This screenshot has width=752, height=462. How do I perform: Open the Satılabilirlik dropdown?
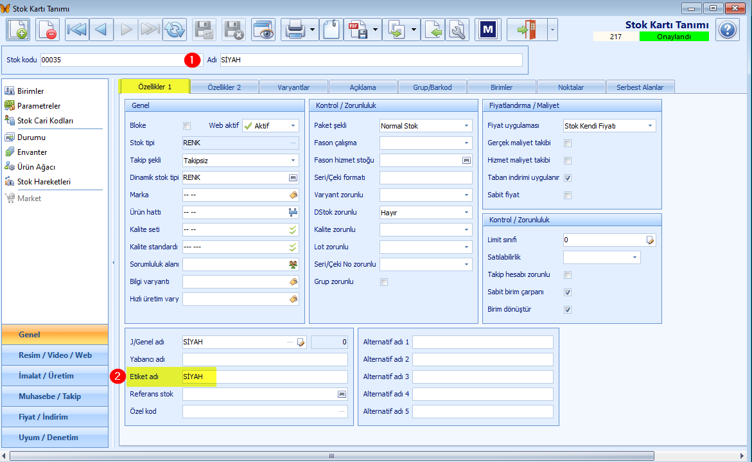(x=634, y=257)
